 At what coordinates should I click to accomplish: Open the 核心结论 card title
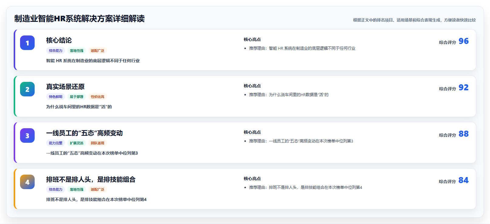(x=59, y=40)
